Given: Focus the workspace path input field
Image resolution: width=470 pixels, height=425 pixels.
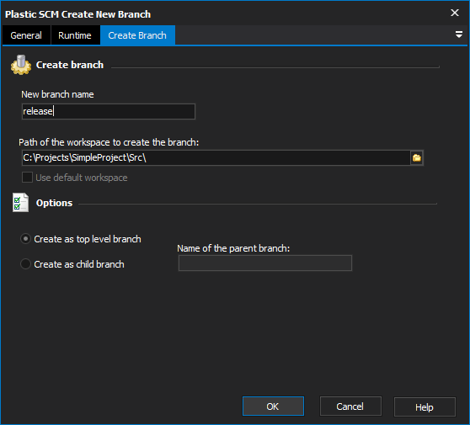Looking at the screenshot, I should pos(216,158).
